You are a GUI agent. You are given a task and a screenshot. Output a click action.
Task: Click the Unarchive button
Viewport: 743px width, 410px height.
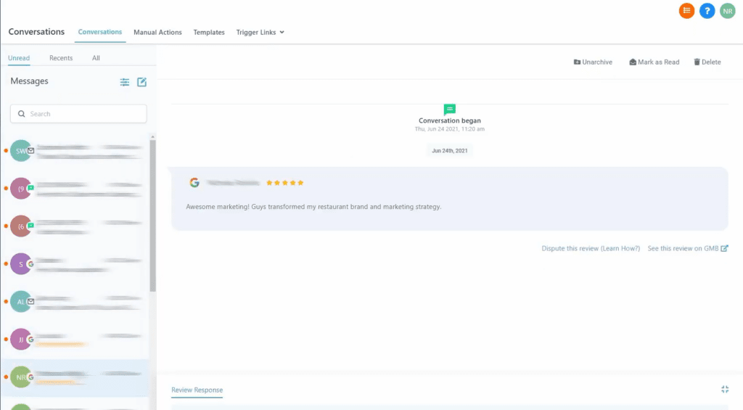tap(593, 62)
